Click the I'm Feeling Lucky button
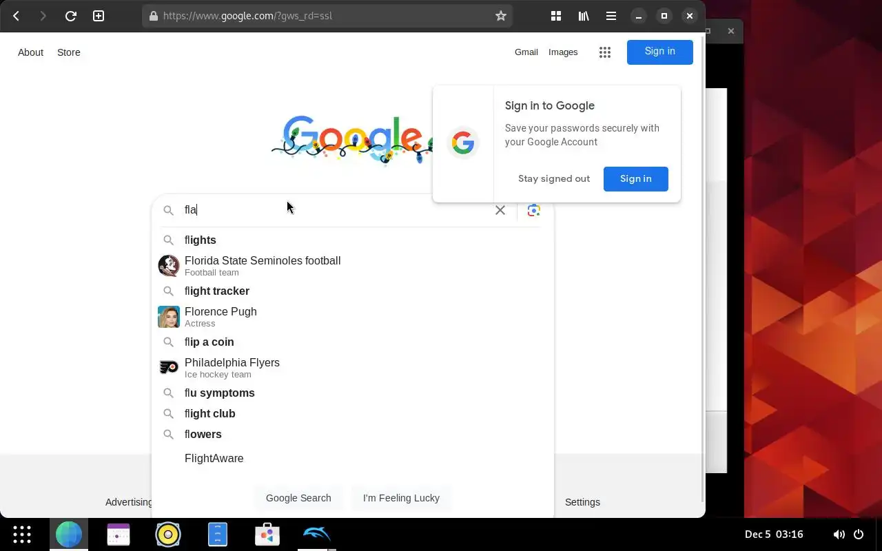 click(401, 498)
